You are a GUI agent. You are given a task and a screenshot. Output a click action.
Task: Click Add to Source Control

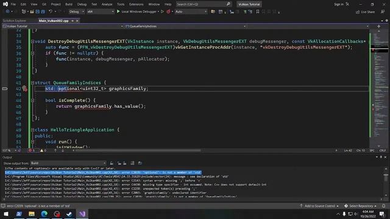(319, 206)
